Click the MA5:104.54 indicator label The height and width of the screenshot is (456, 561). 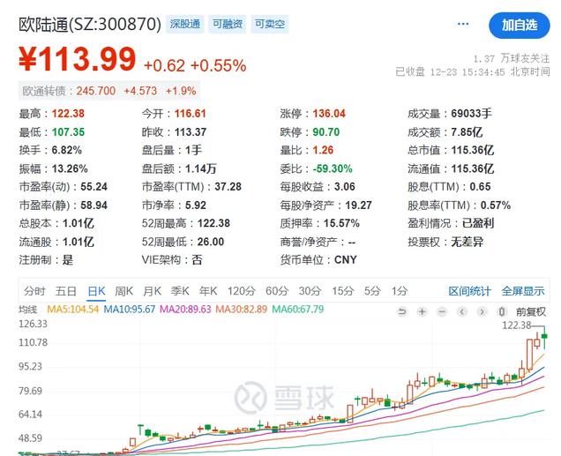click(72, 309)
